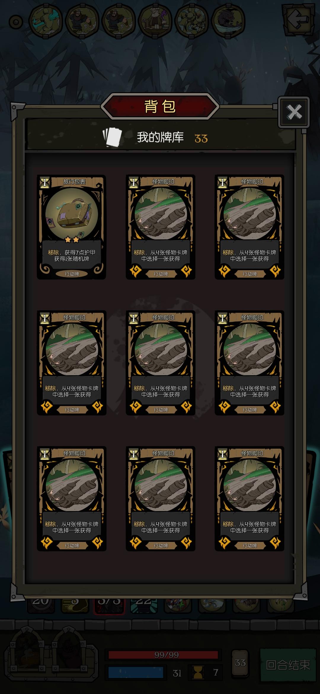Click the 回合结束 end turn button
This screenshot has height=694, width=320.
(x=288, y=665)
